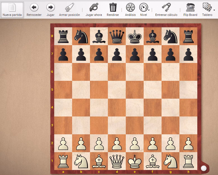Select the black pawn on d7
Screen dimensions: 218x175
[117, 54]
